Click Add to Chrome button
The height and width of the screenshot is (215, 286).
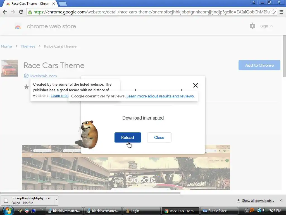[259, 65]
